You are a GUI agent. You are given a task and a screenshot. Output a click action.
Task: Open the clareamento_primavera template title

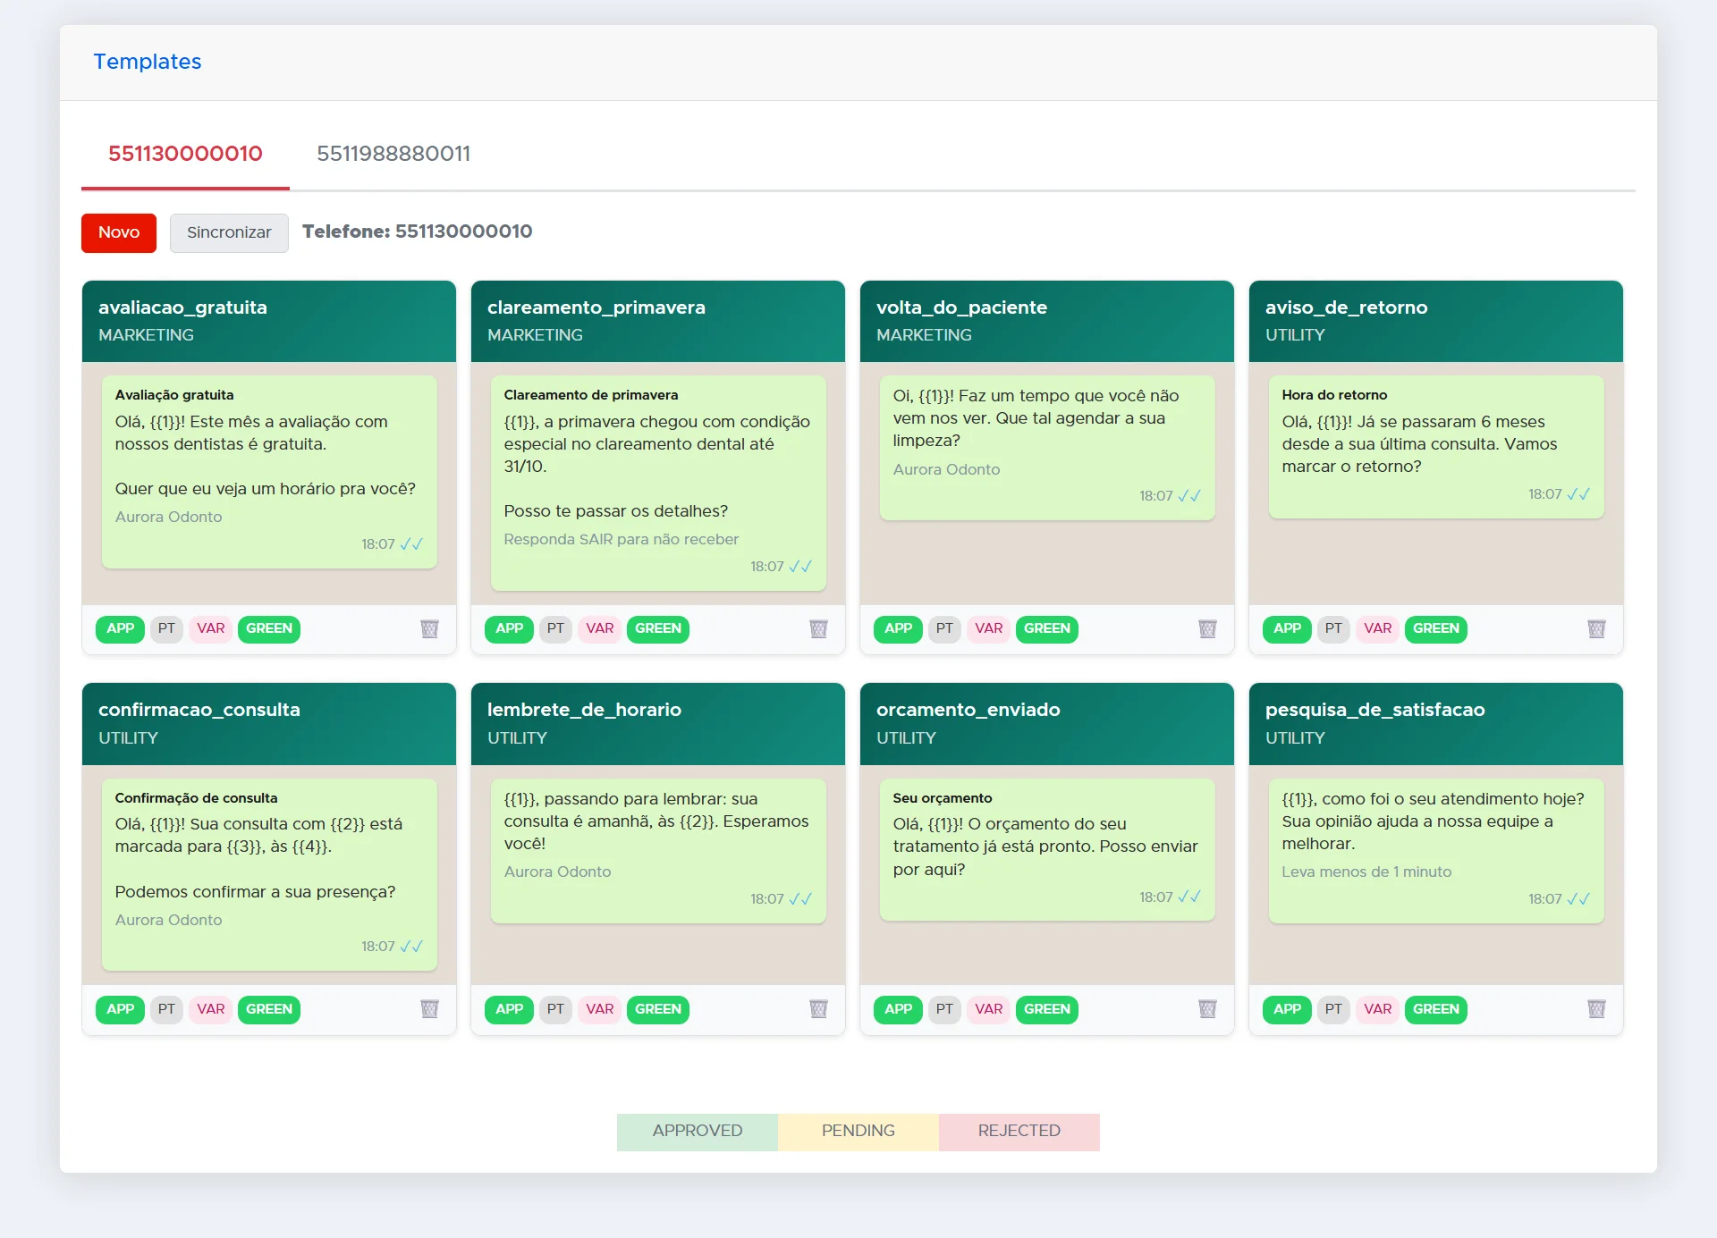[596, 307]
